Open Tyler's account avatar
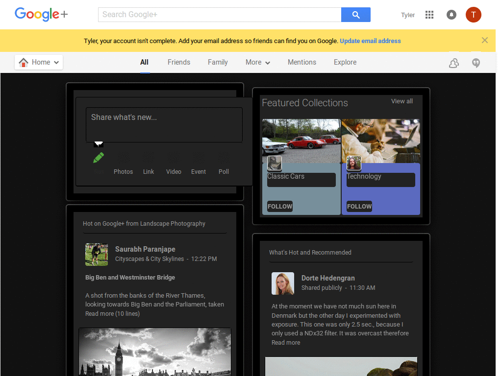The width and height of the screenshot is (502, 376). [x=473, y=15]
